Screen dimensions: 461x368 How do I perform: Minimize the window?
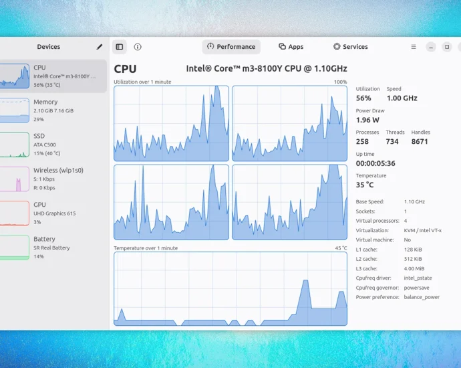pyautogui.click(x=431, y=47)
